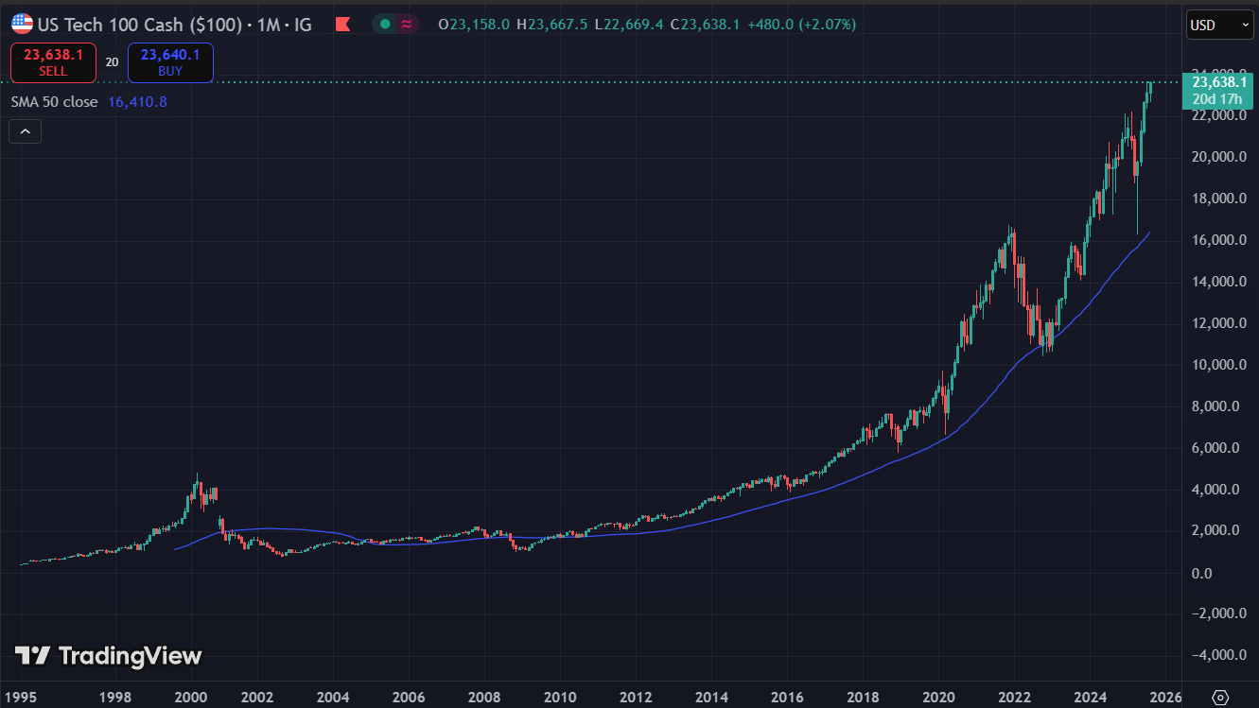Viewport: 1259px width, 708px height.
Task: Click the red flag marker icon
Action: coord(344,25)
